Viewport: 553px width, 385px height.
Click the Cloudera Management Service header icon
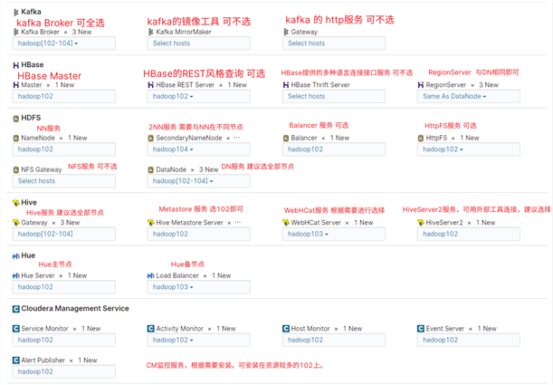pos(16,309)
